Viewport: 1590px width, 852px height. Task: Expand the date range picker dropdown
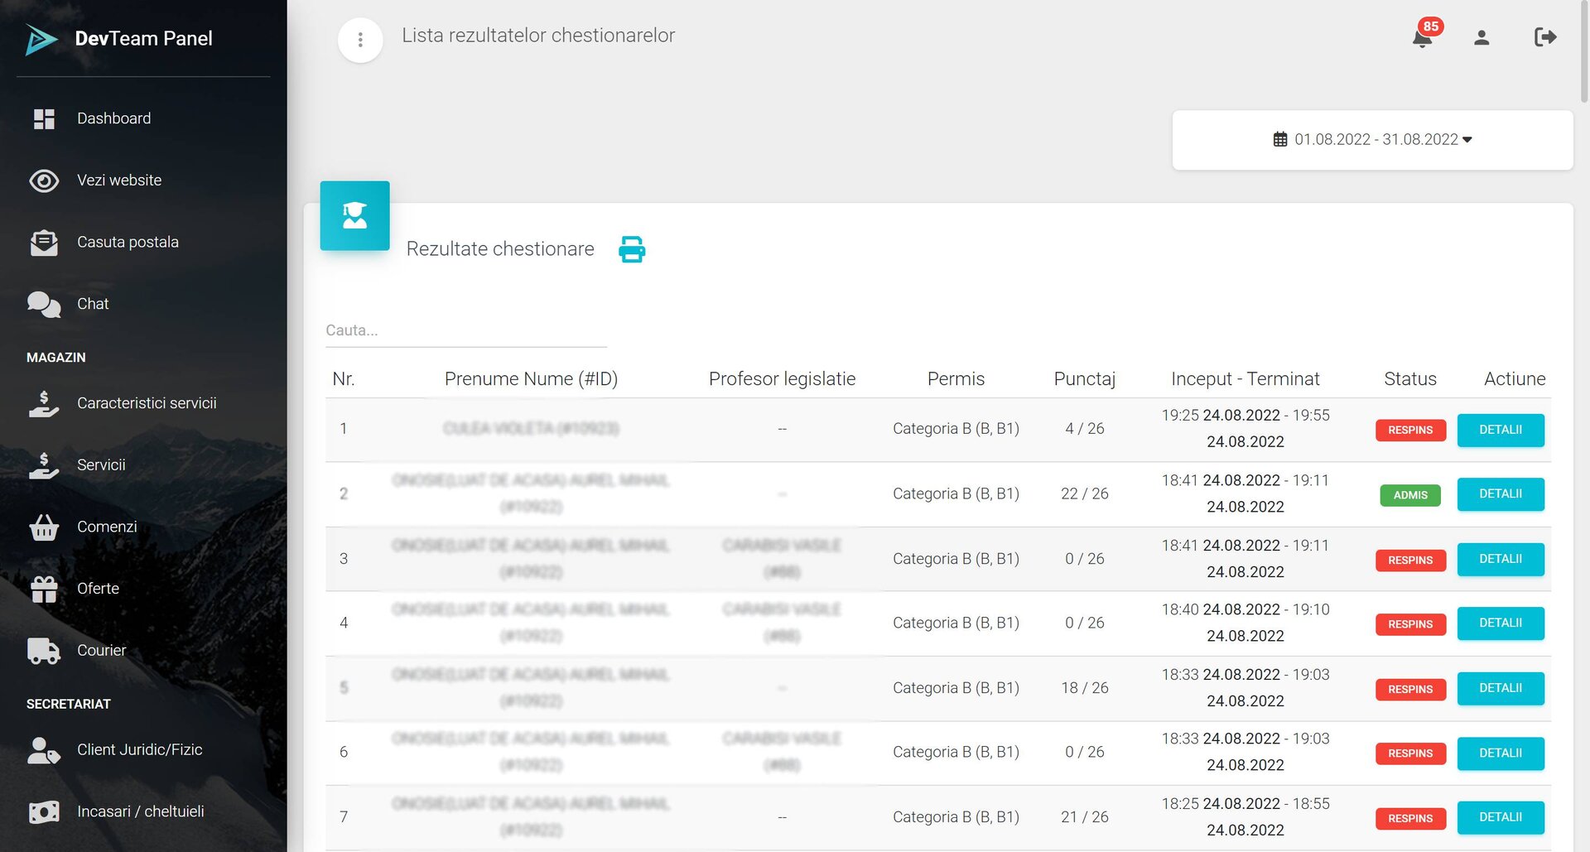tap(1372, 140)
